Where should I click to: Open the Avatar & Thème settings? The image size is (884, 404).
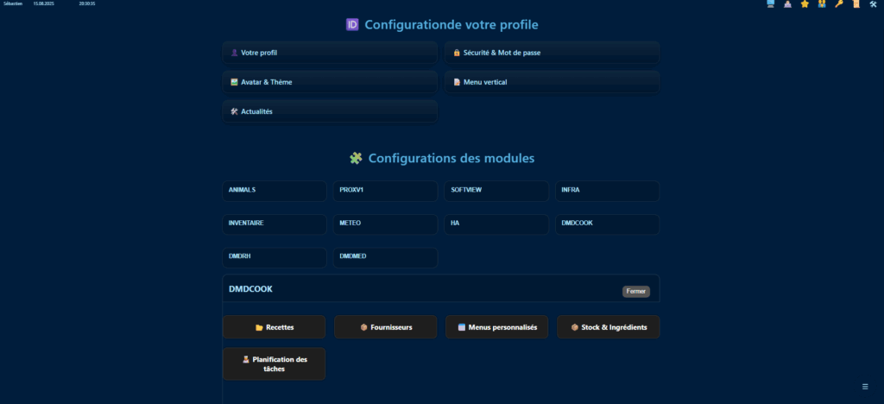(x=330, y=82)
